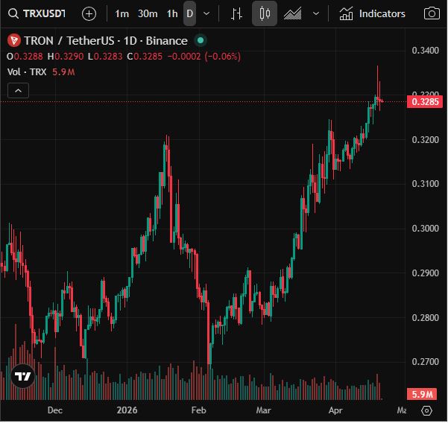
Task: Click the 0.2700 price axis label
Action: pos(425,362)
